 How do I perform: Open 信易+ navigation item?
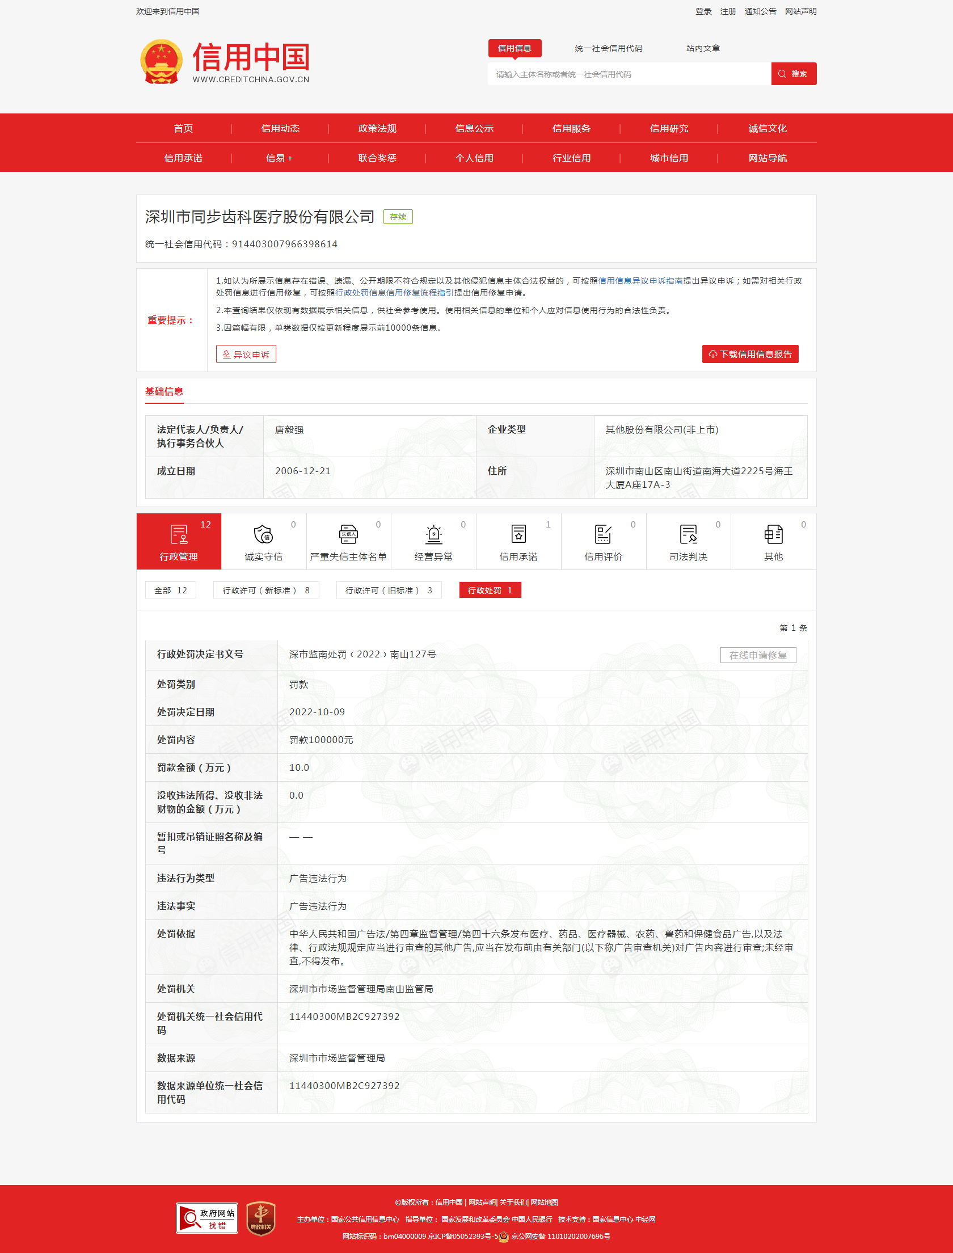(x=280, y=158)
